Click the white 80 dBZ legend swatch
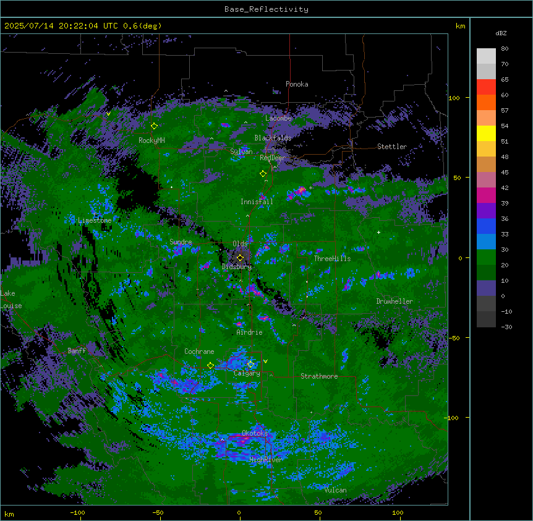 [x=486, y=56]
